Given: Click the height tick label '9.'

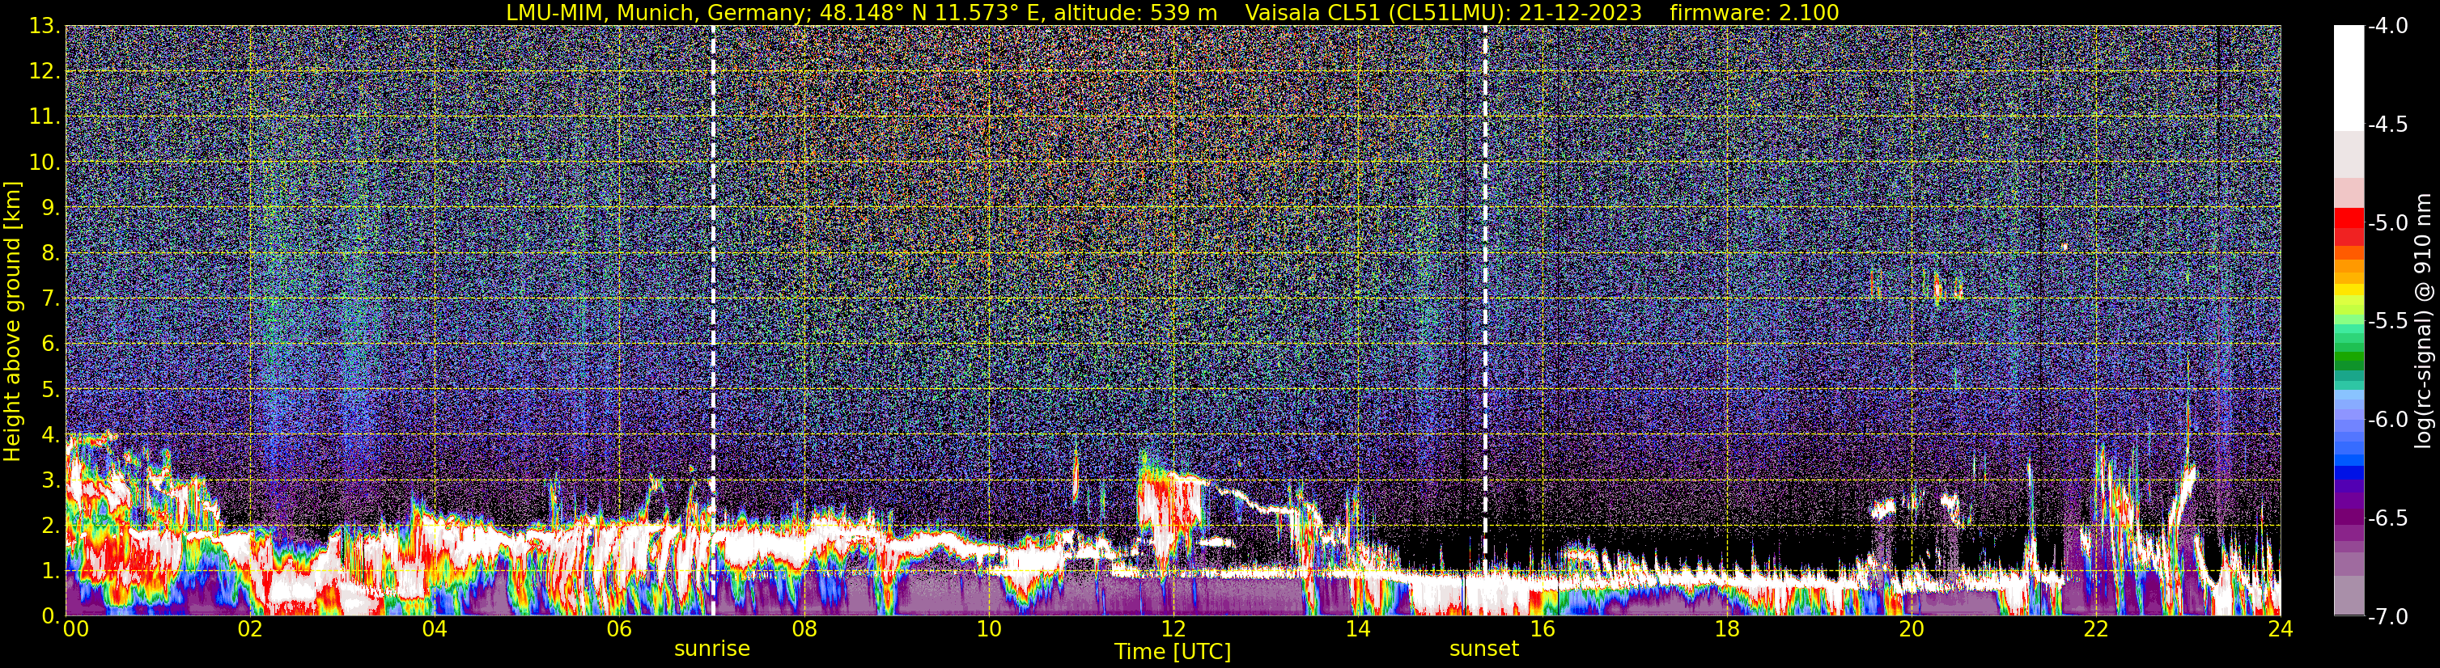Looking at the screenshot, I should [50, 208].
